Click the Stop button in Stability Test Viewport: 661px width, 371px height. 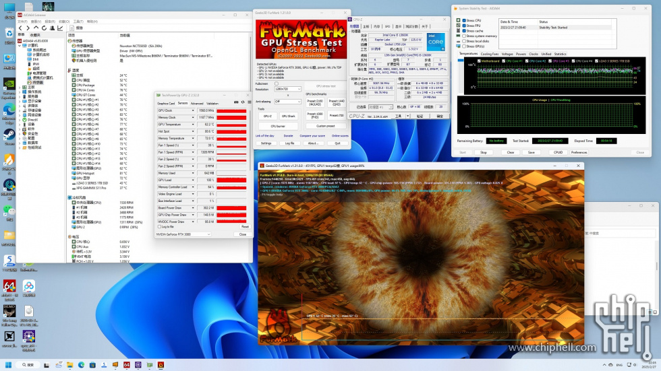pyautogui.click(x=484, y=152)
